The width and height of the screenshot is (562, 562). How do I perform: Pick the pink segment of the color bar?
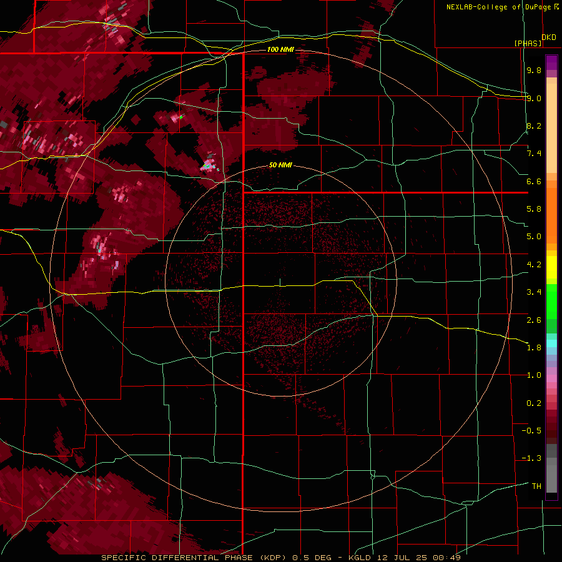point(551,378)
